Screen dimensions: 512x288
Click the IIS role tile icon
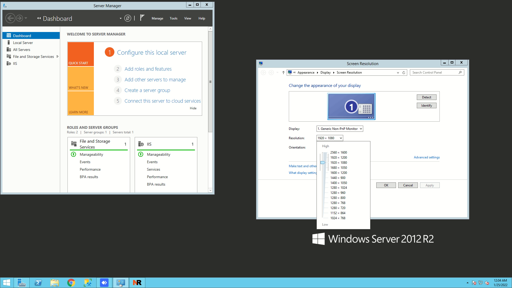click(x=141, y=144)
